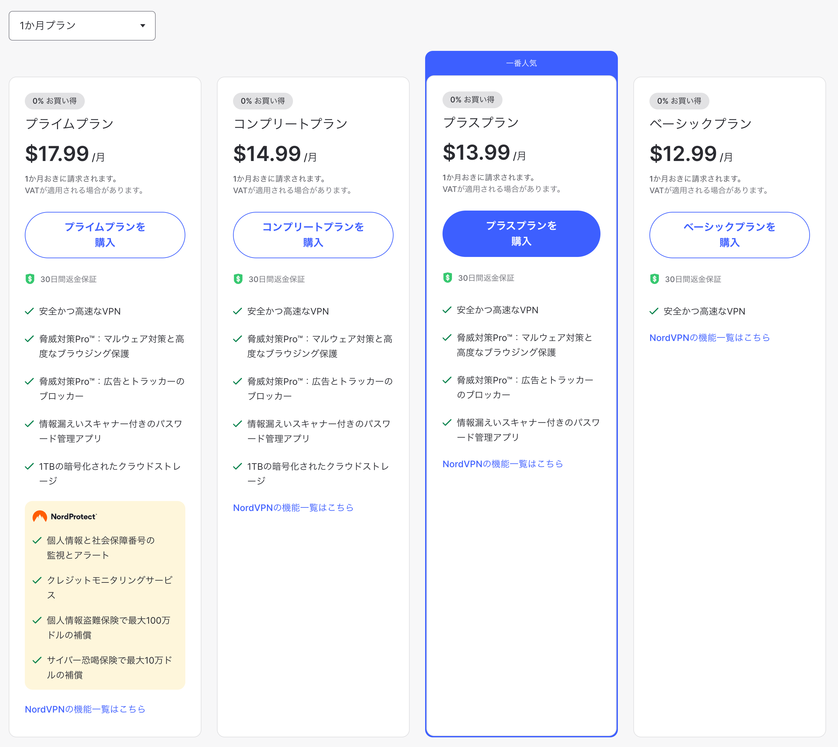Click the コンプリートプラン title
838x747 pixels.
pos(290,124)
